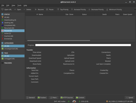Switch to the General tab
The image size is (136, 103).
click(x=31, y=98)
